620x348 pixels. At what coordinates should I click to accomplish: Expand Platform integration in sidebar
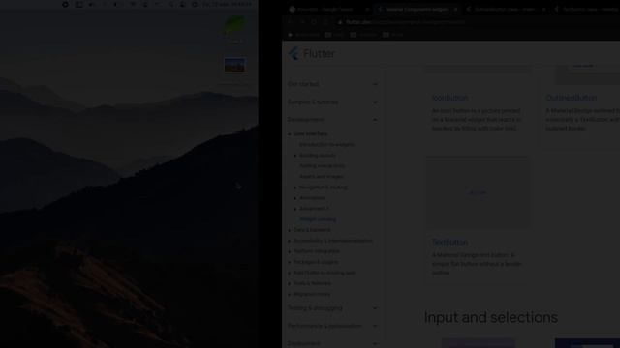[x=314, y=251]
